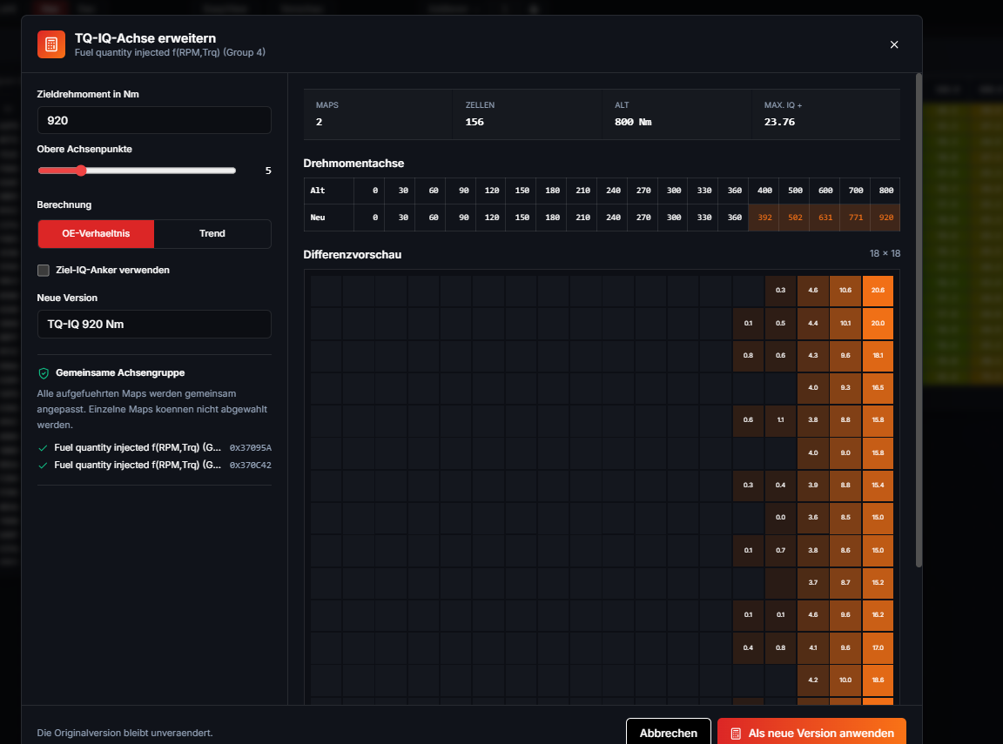Select the old axis value 800 cell

click(885, 191)
